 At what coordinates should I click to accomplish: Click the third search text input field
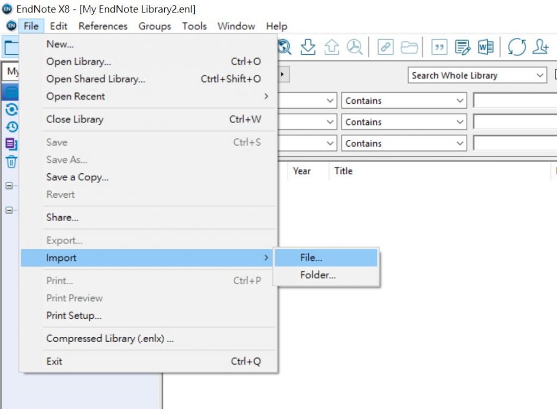tap(515, 143)
